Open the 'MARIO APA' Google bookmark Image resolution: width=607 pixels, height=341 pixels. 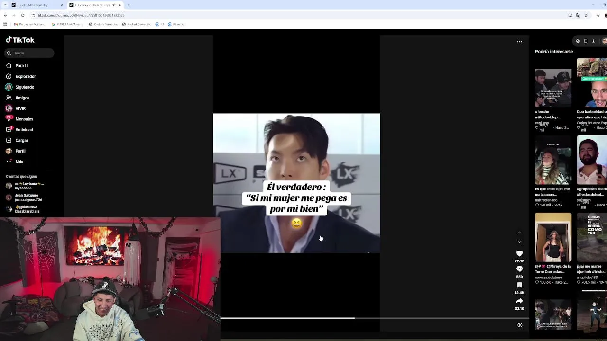click(68, 24)
